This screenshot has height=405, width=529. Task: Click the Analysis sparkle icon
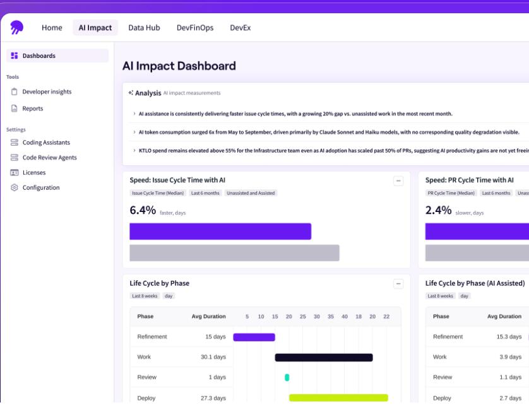click(131, 93)
